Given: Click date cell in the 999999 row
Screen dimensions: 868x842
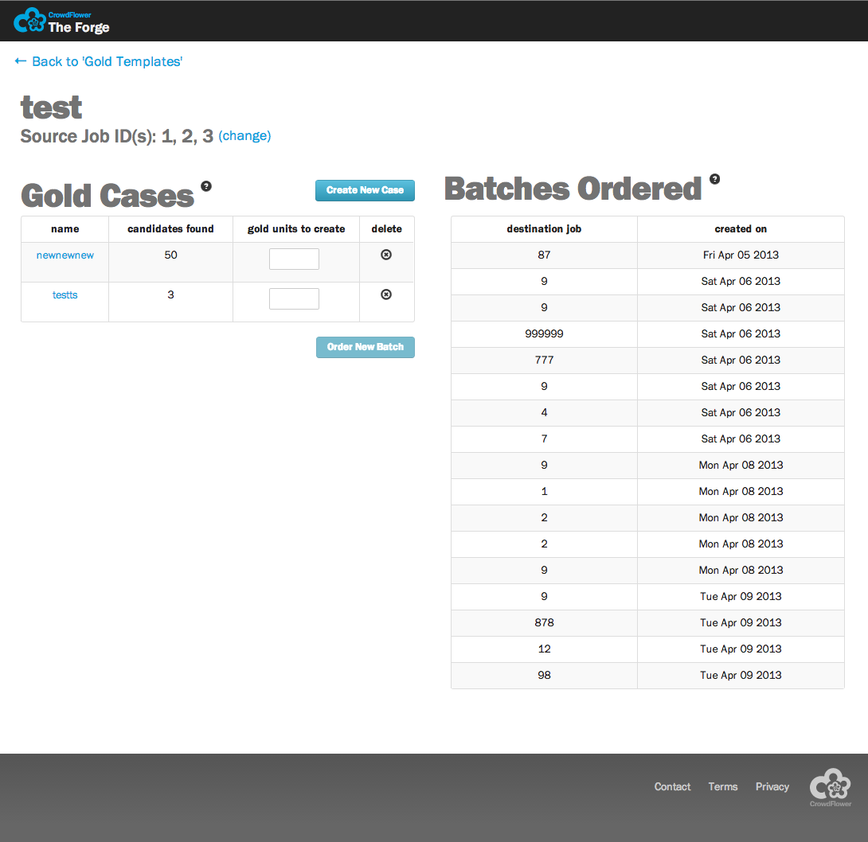Looking at the screenshot, I should [741, 333].
